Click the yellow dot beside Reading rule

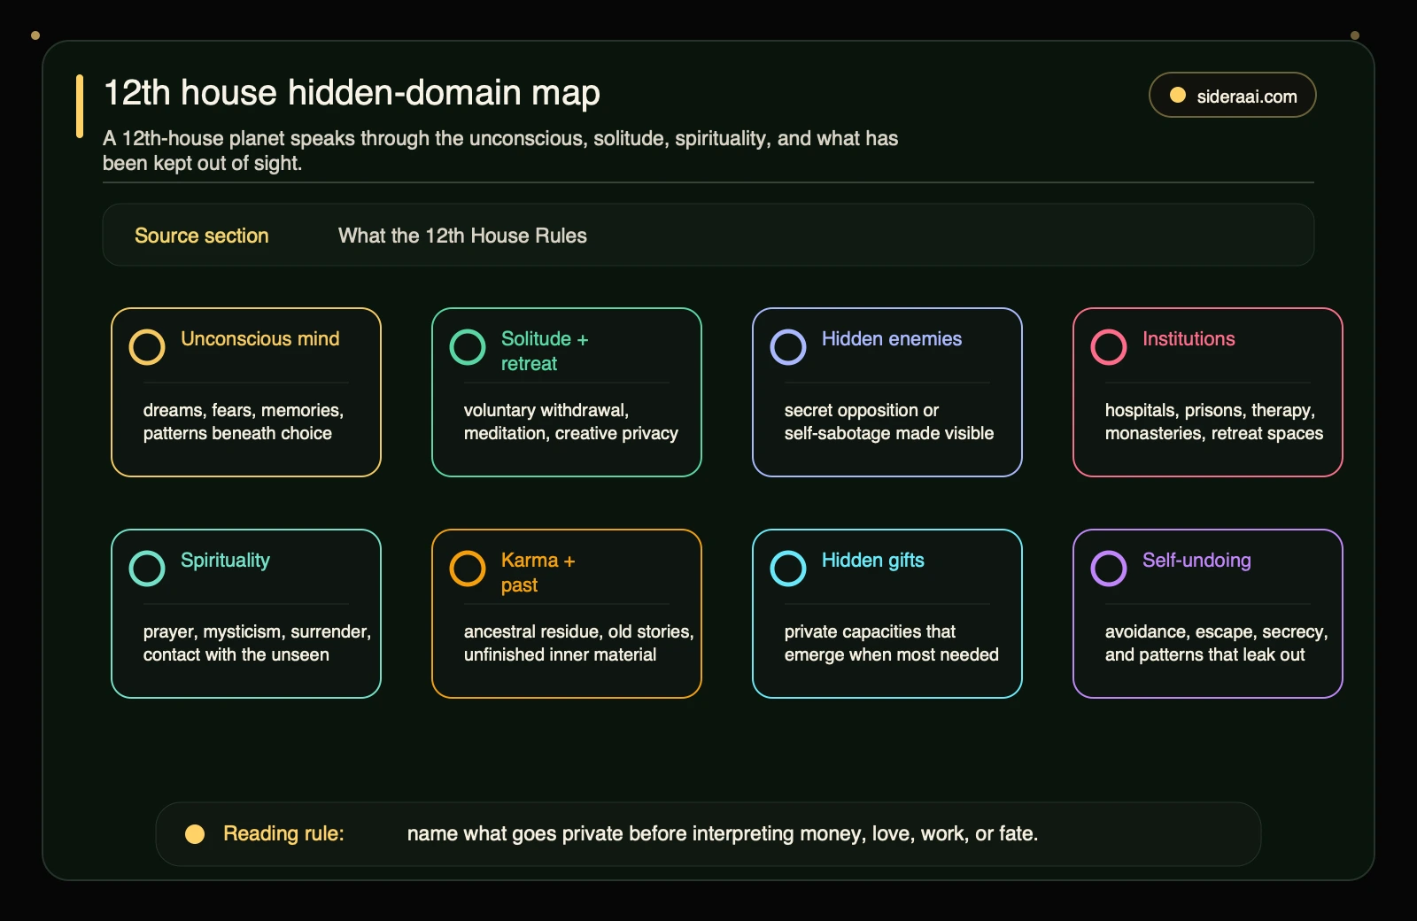click(x=195, y=834)
